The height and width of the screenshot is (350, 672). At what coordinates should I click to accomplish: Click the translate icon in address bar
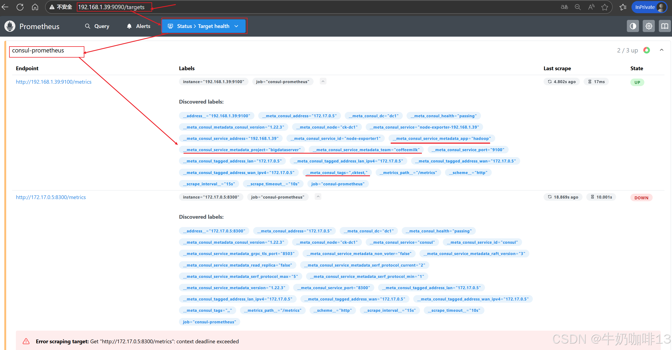pyautogui.click(x=564, y=7)
